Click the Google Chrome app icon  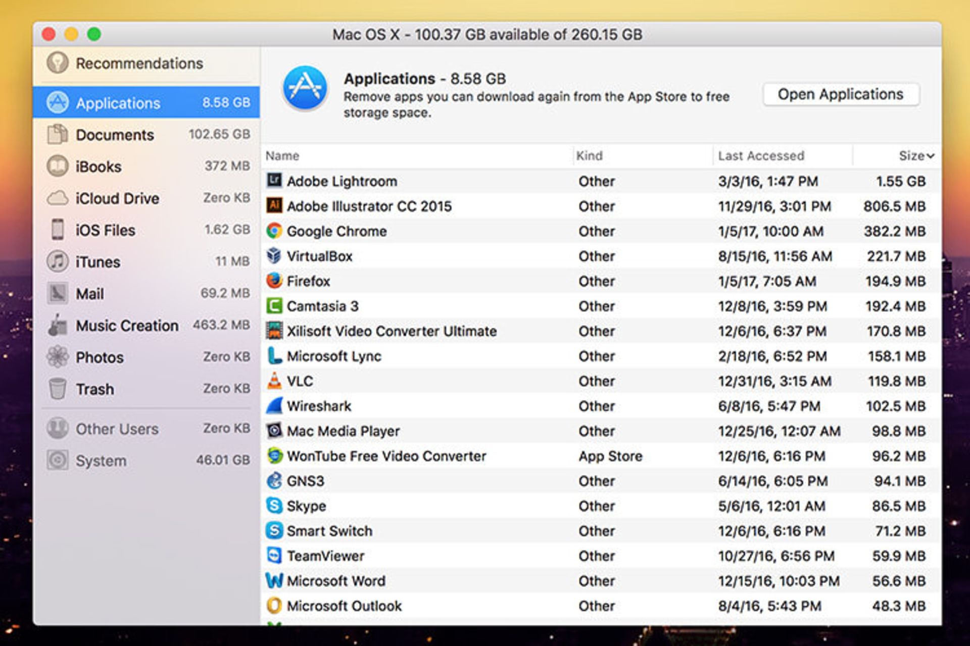click(x=273, y=231)
